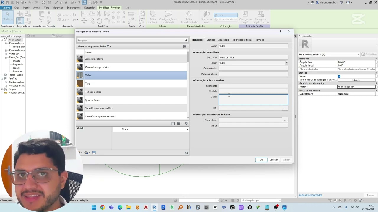Screen dimensions: 378x212
Task: Select the Telhado padrão material row
Action: click(131, 92)
